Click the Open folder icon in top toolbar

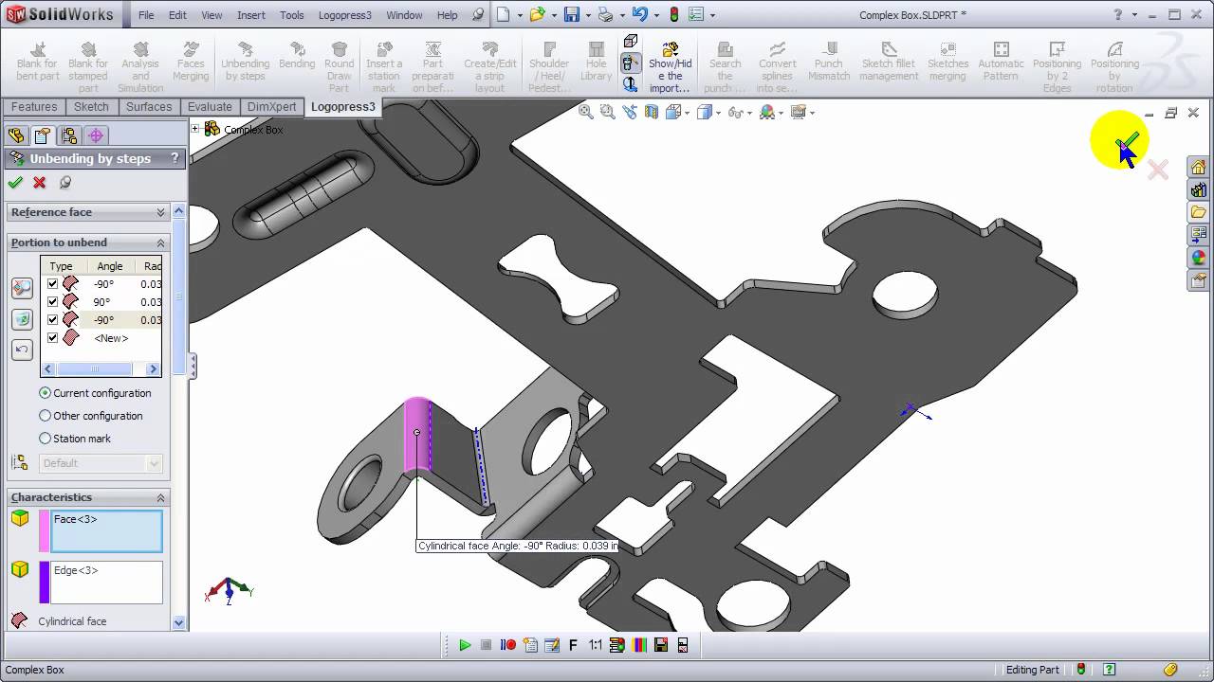click(537, 14)
